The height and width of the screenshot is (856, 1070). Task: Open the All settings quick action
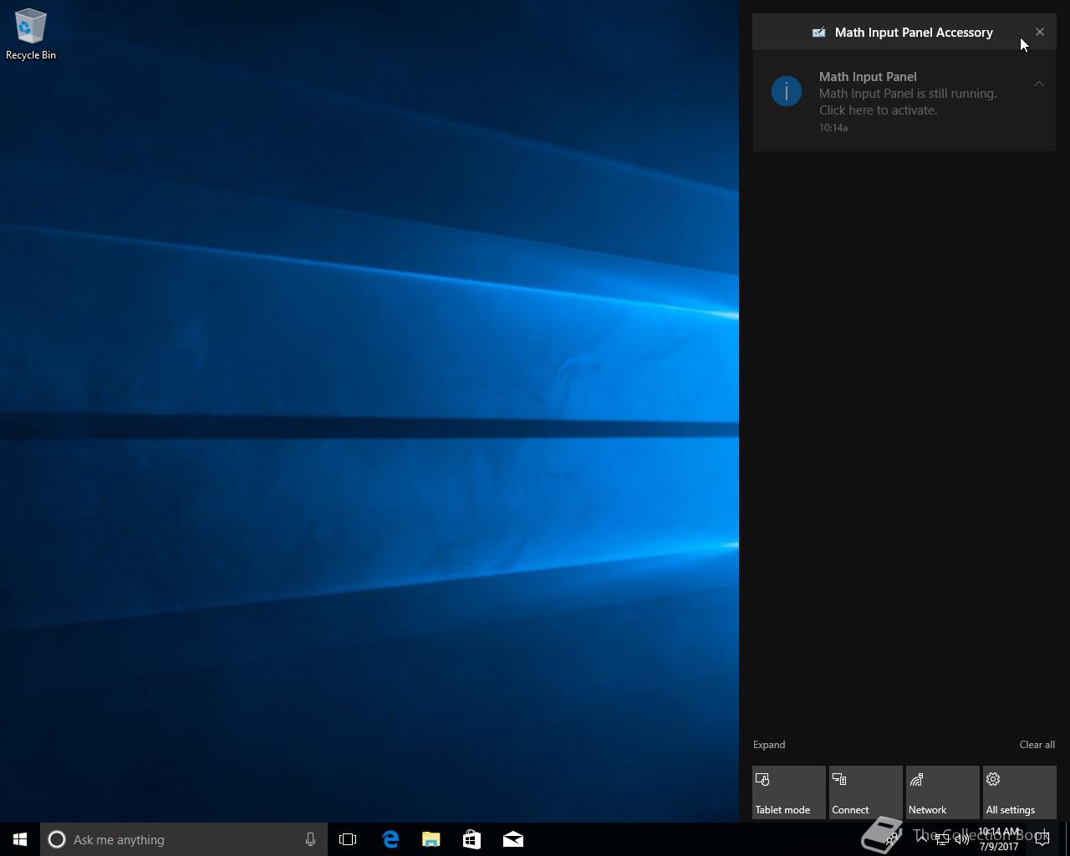tap(1019, 792)
